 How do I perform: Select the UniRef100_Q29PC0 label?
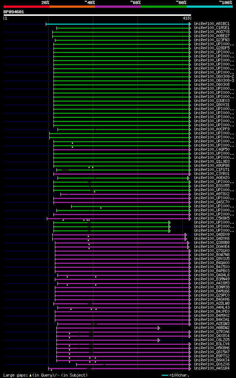point(212,295)
